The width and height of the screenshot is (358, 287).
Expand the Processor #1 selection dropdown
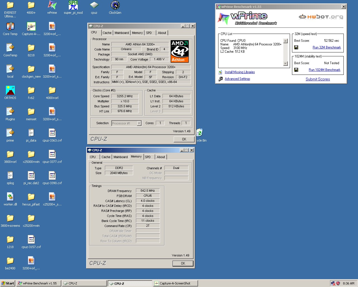pos(139,123)
